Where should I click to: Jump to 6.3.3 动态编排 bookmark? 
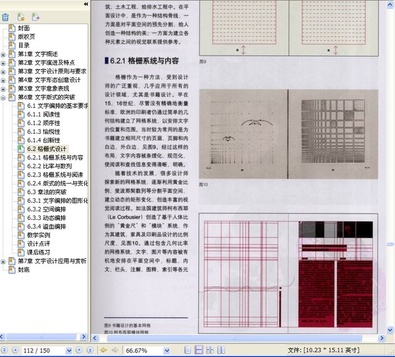point(46,218)
